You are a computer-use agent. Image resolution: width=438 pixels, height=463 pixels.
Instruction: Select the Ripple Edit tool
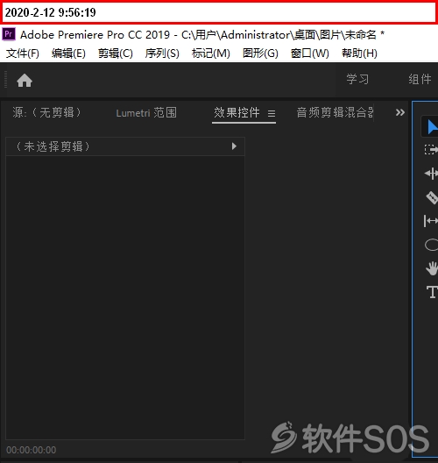431,174
